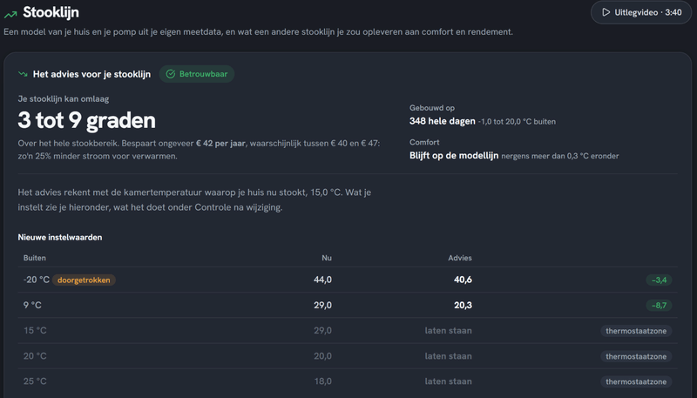Click 'laten staan' in the 15 °C row
This screenshot has width=697, height=398.
449,330
